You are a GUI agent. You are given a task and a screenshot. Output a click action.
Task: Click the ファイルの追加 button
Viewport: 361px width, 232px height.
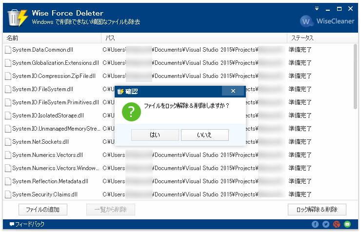click(x=43, y=210)
